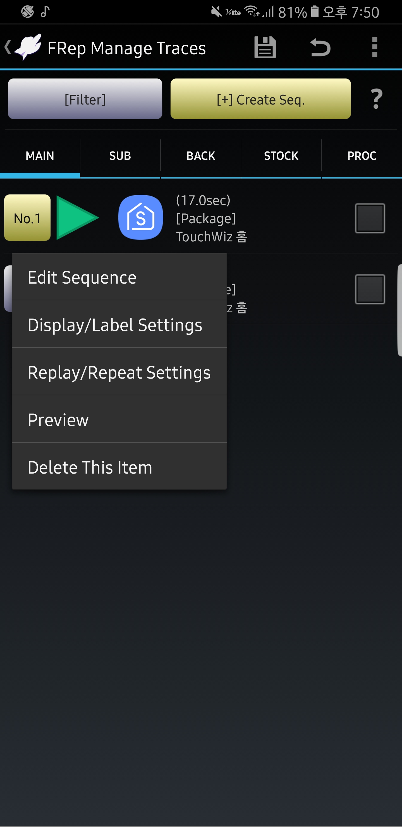Click the [+] Create Seq. button
Viewport: 402px width, 827px height.
[x=260, y=99]
